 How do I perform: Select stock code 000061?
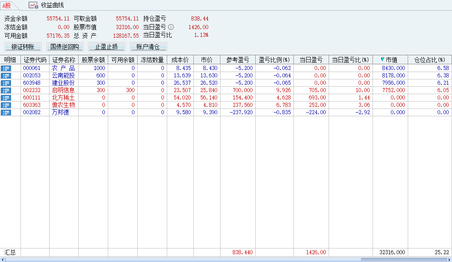pos(32,68)
